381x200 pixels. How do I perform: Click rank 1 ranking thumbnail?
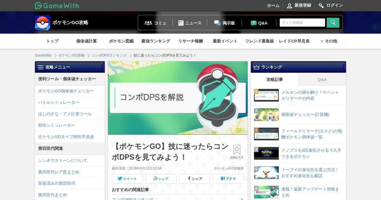point(266,95)
